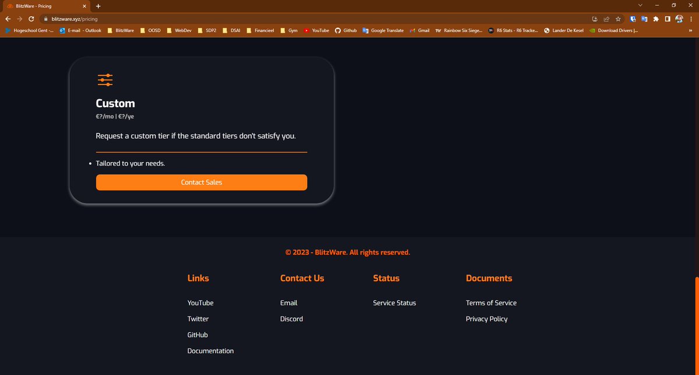This screenshot has width=699, height=375.
Task: Open the Terms of Service link
Action: click(x=491, y=303)
